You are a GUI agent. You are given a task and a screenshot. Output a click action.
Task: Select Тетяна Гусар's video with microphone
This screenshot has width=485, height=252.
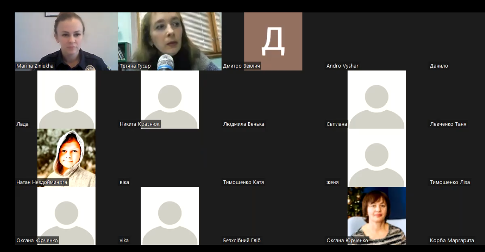coord(170,41)
